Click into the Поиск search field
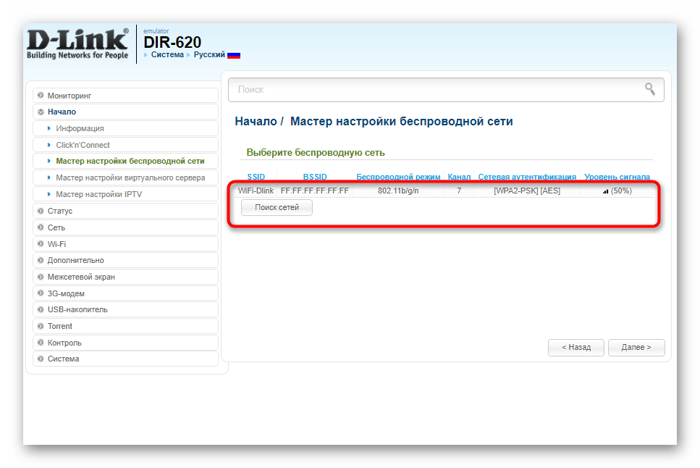Viewport: 700px width, 468px height. click(x=434, y=90)
